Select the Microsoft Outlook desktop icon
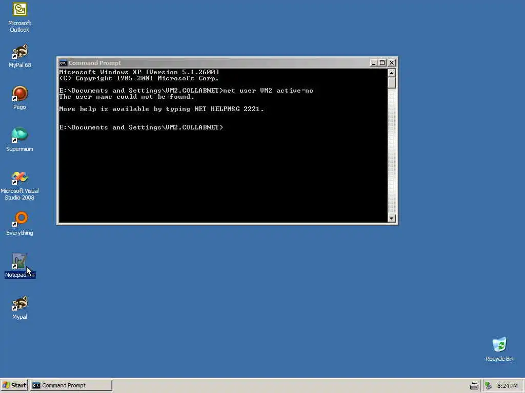The width and height of the screenshot is (525, 393). click(x=19, y=17)
